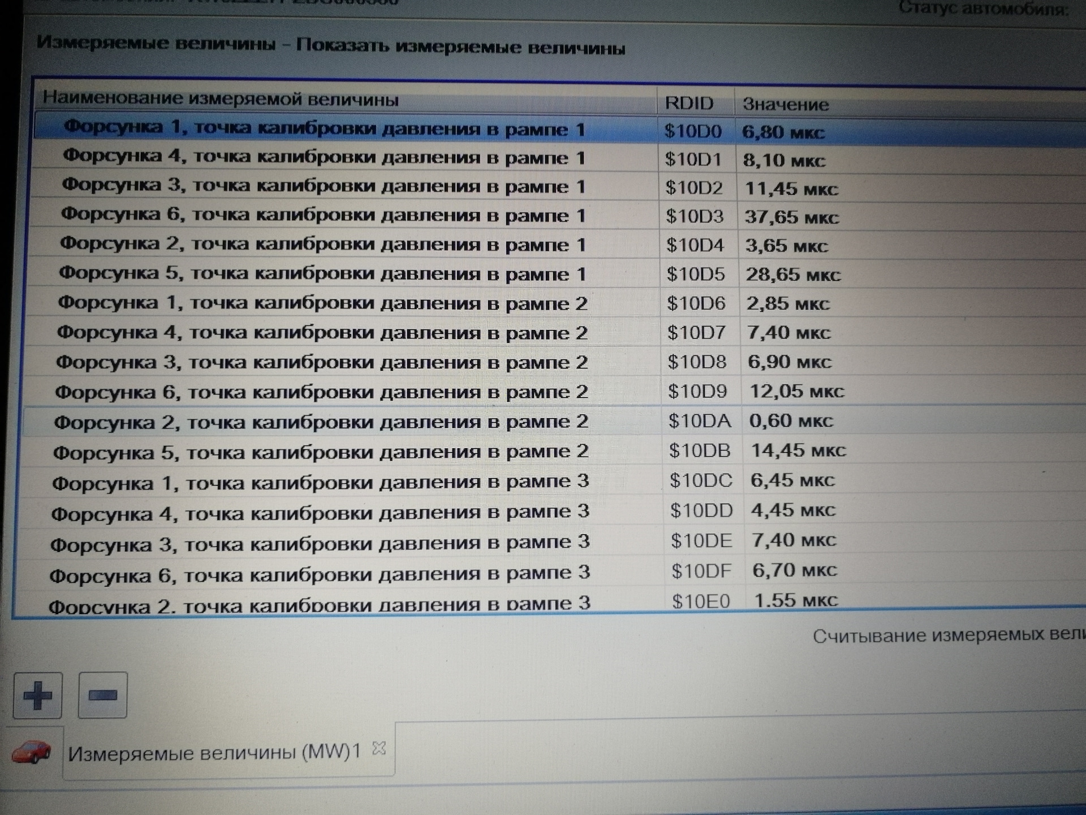1086x815 pixels.
Task: Click the plus (add) icon button
Action: (x=37, y=695)
